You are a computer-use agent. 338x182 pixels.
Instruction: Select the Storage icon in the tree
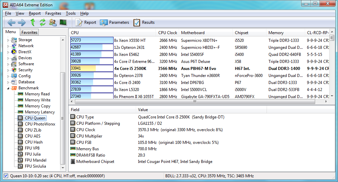[14, 40]
